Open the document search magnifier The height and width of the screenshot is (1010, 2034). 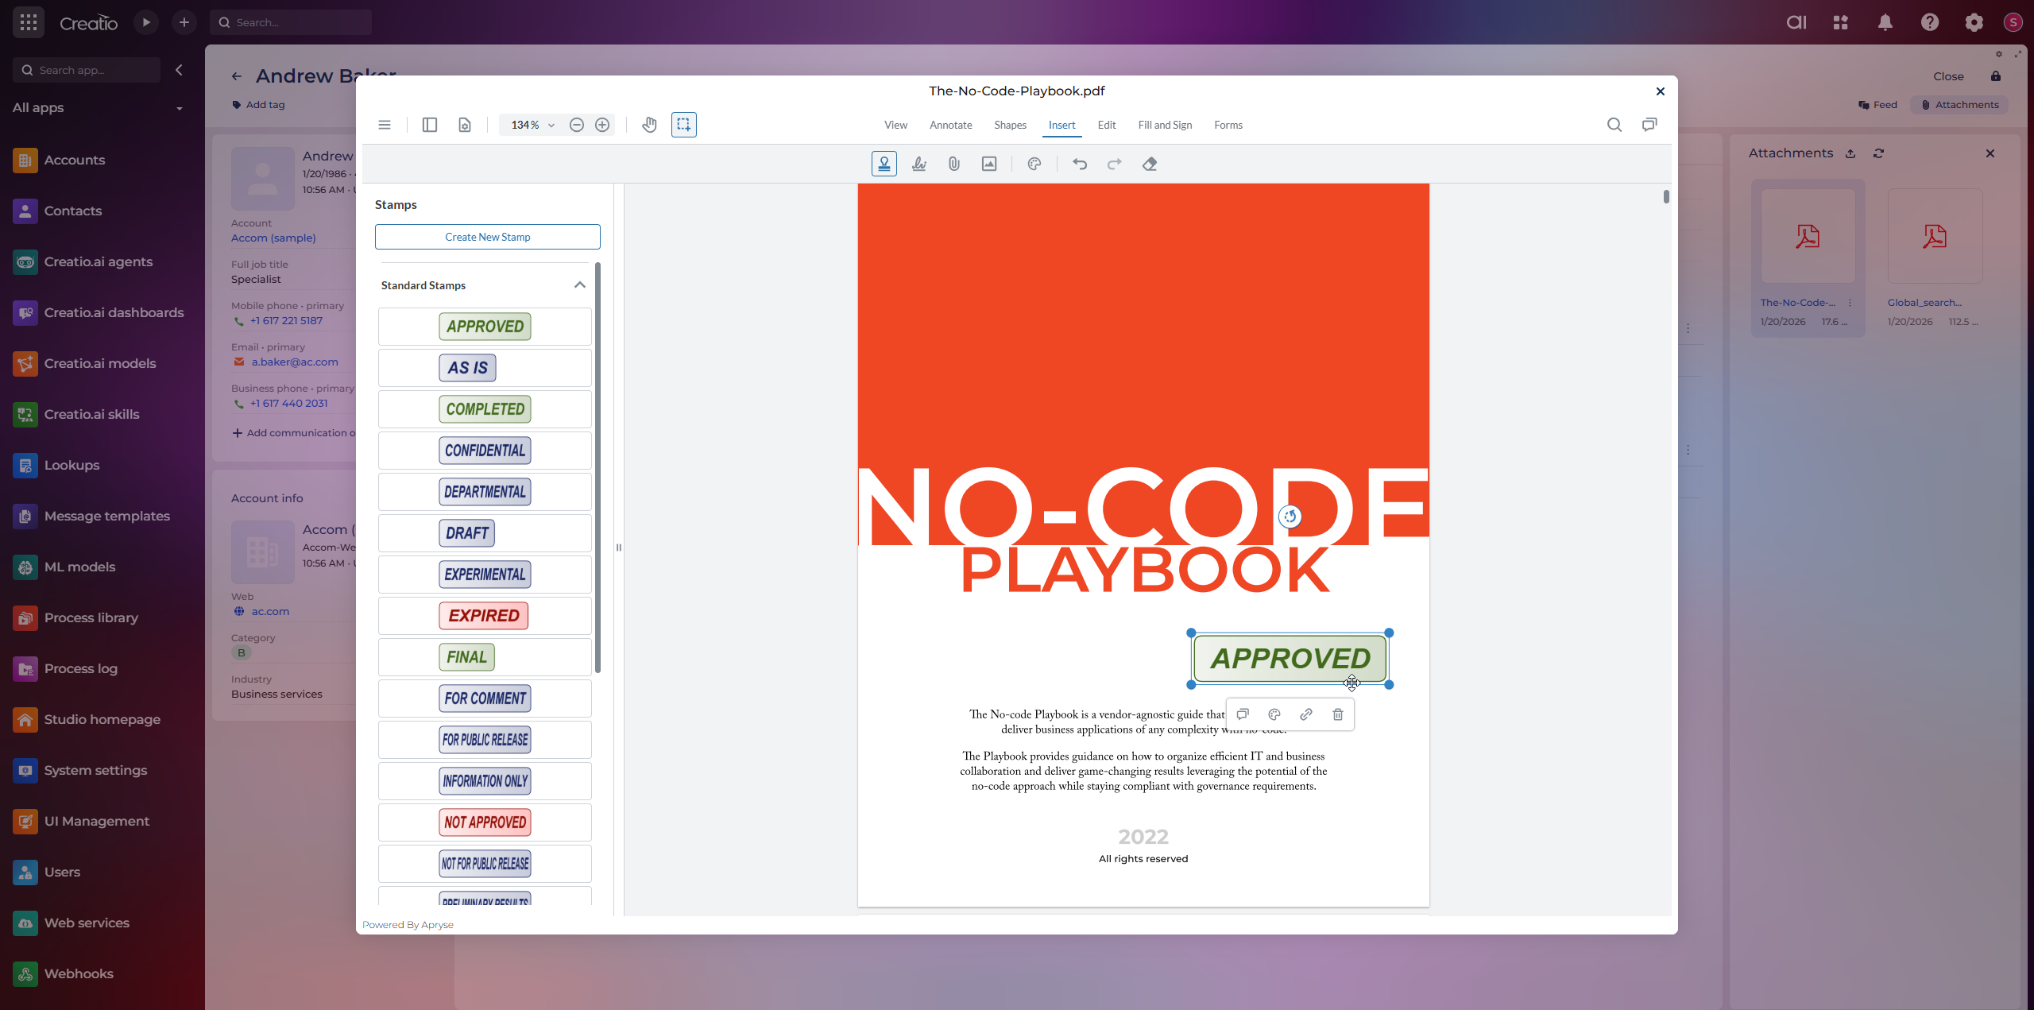[1614, 125]
